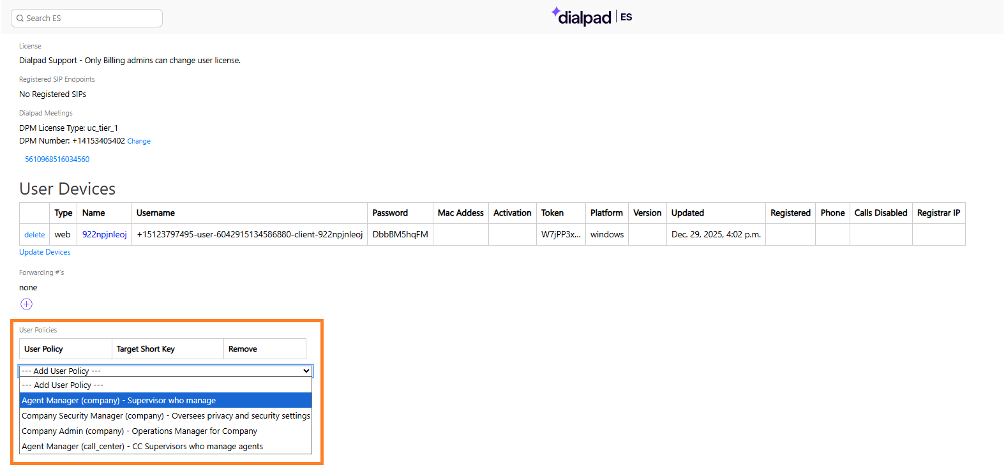This screenshot has width=1006, height=476.
Task: Click the token value W7jPP3x...
Action: point(561,235)
